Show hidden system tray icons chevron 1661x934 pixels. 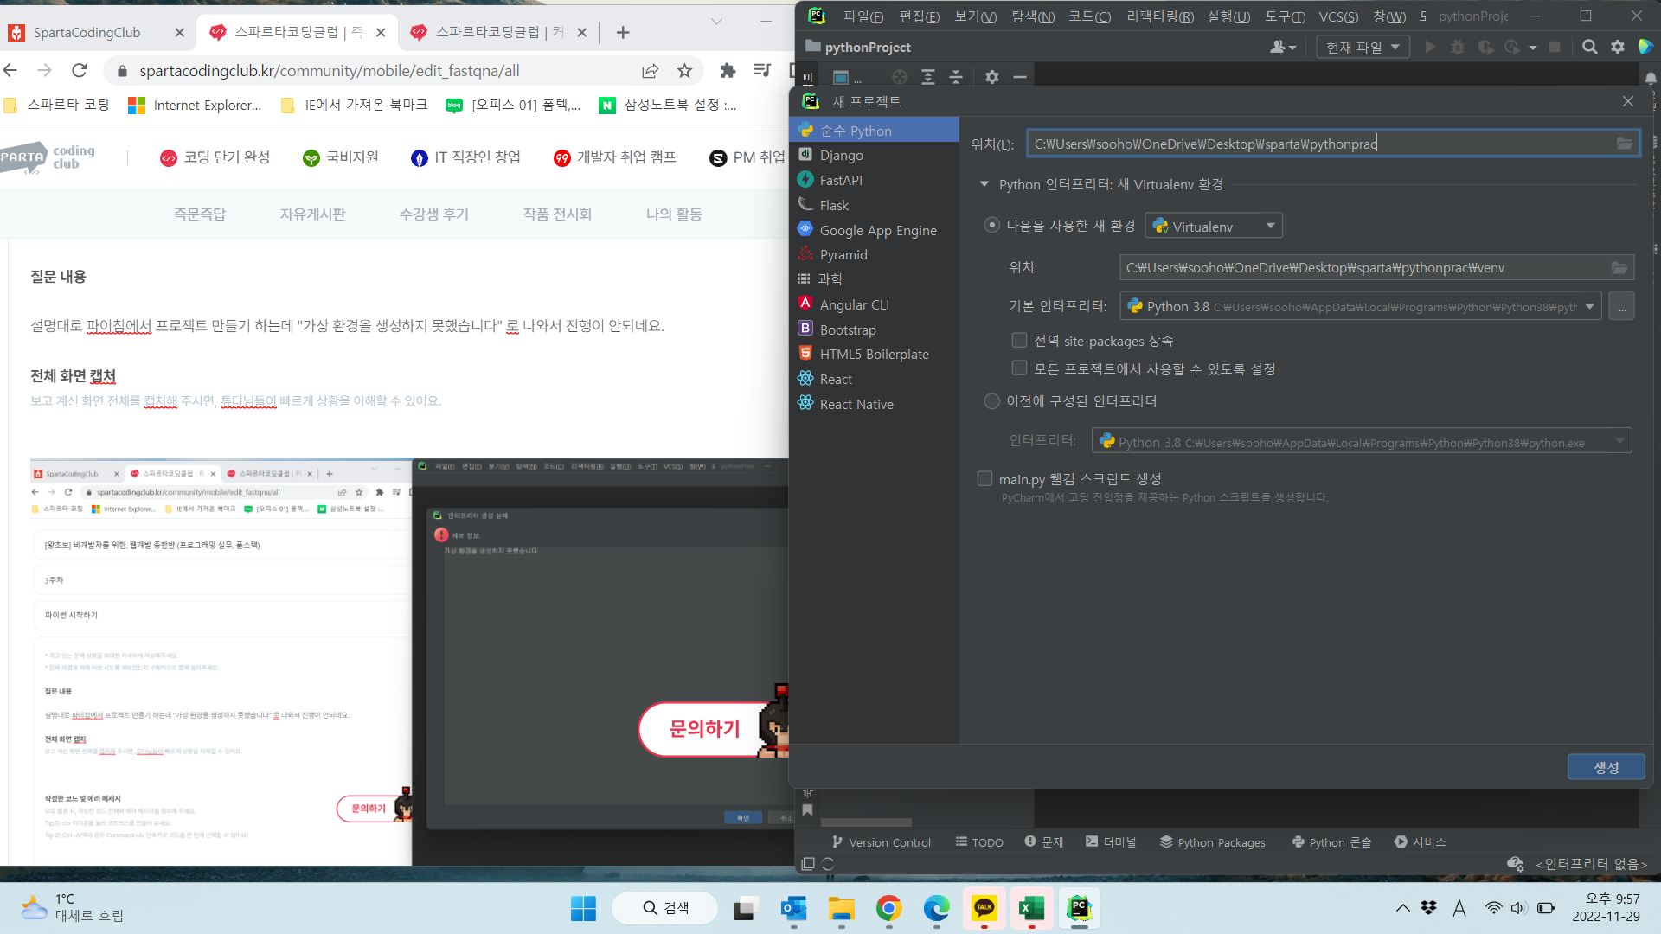pos(1402,908)
